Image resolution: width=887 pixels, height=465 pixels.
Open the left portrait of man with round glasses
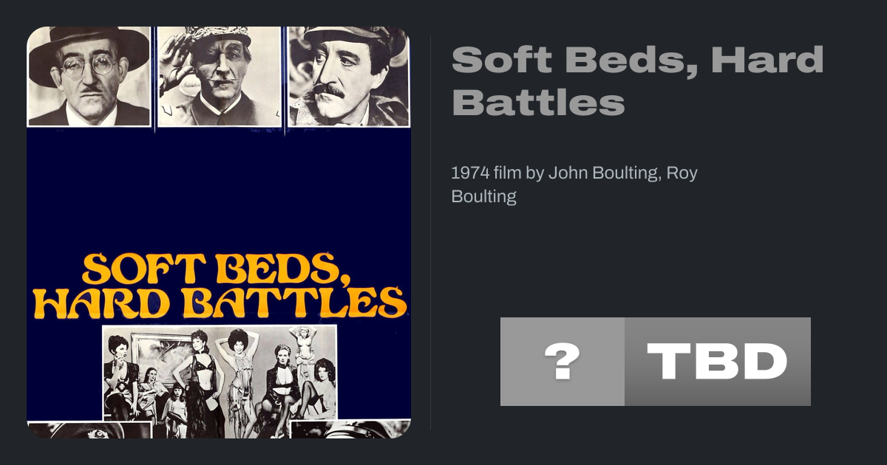click(x=89, y=76)
